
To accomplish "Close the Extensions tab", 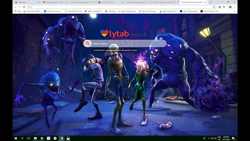I will click(39, 2).
